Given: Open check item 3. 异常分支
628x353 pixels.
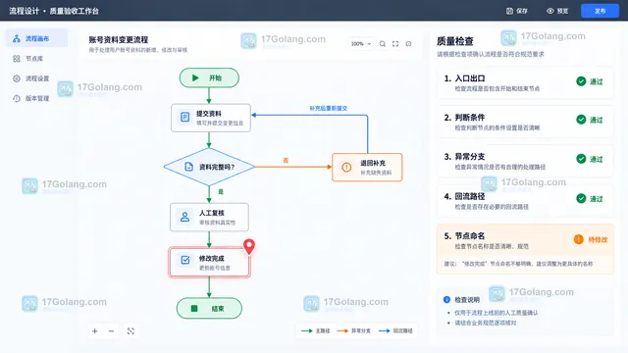Looking at the screenshot, I should (x=525, y=161).
